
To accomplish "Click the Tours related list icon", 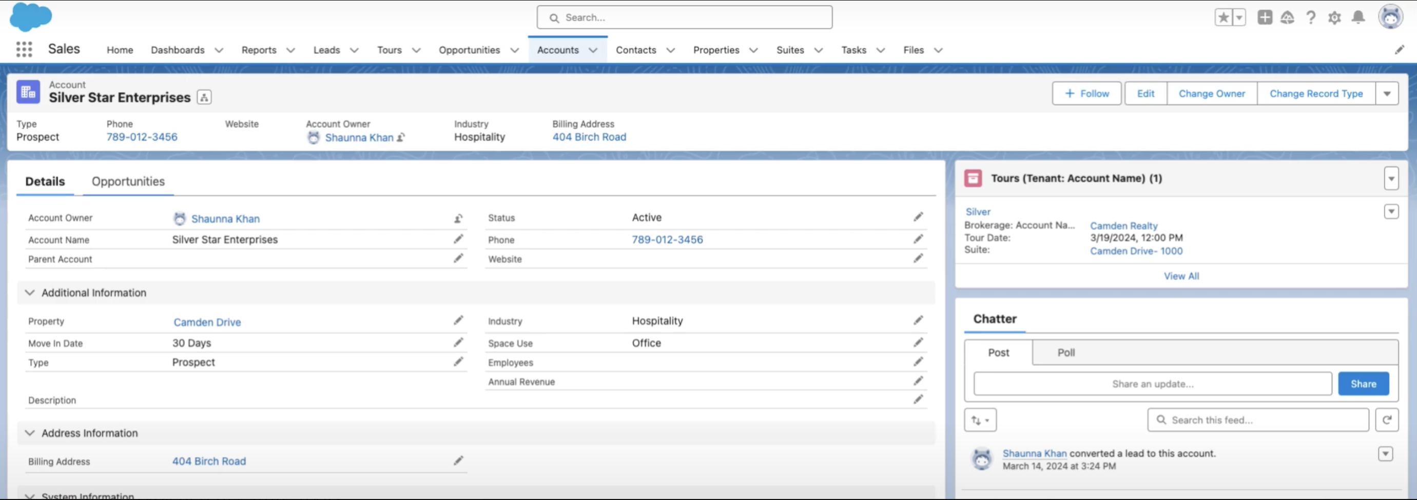I will click(x=973, y=178).
